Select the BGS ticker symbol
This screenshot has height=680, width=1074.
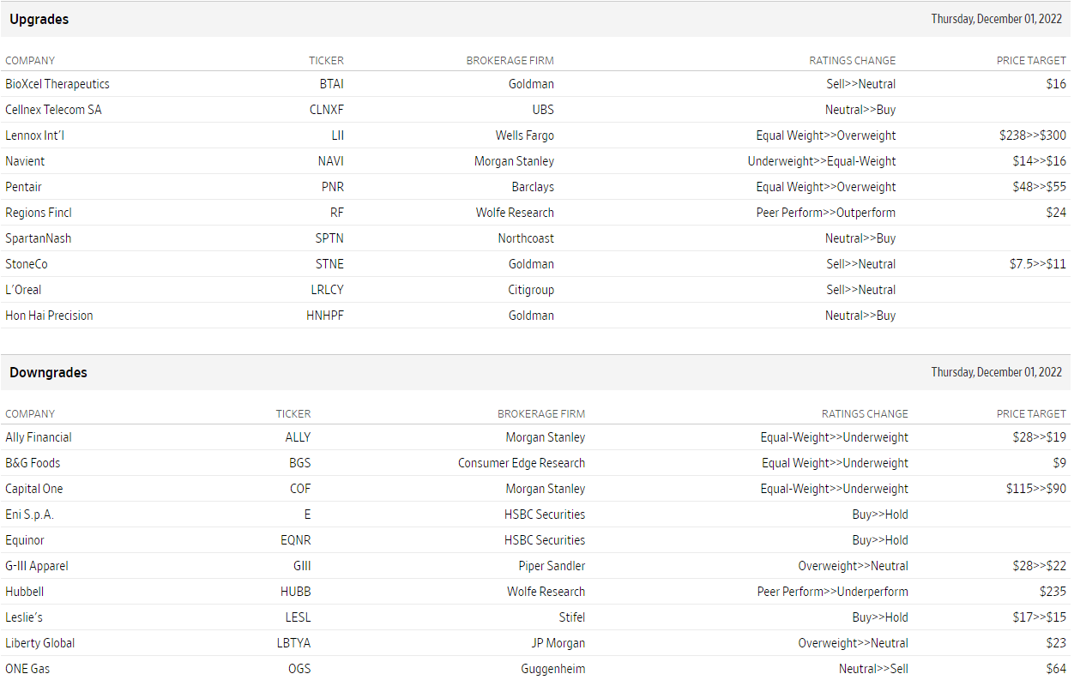tap(299, 463)
